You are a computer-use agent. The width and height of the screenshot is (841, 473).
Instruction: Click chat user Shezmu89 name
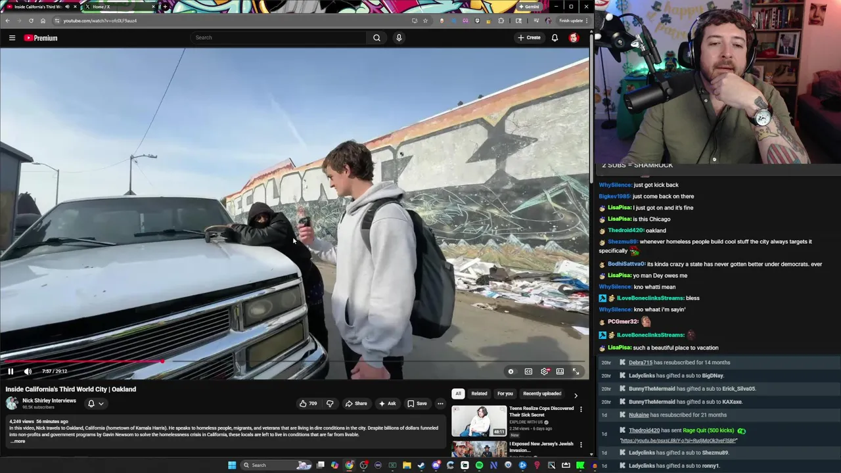(622, 242)
